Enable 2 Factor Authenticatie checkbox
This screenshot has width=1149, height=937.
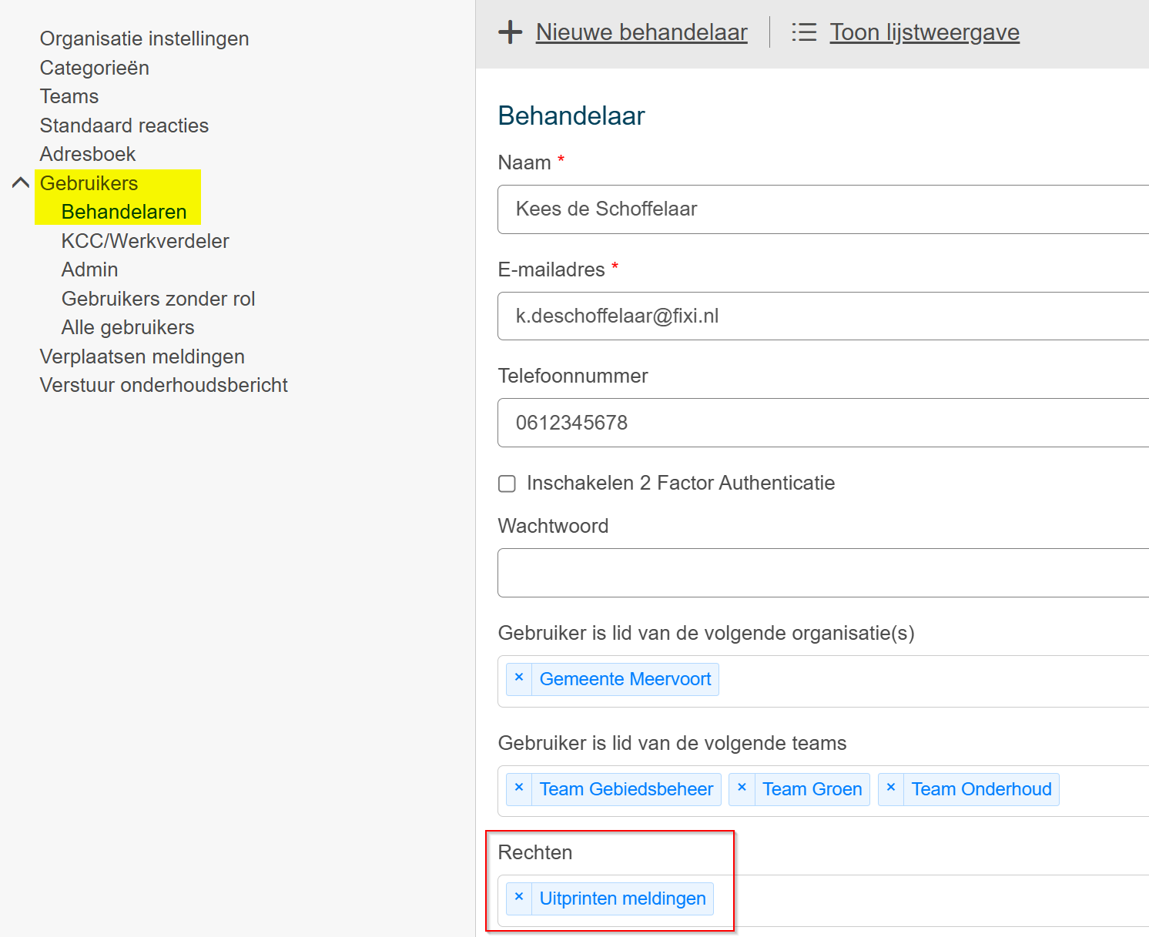(507, 484)
